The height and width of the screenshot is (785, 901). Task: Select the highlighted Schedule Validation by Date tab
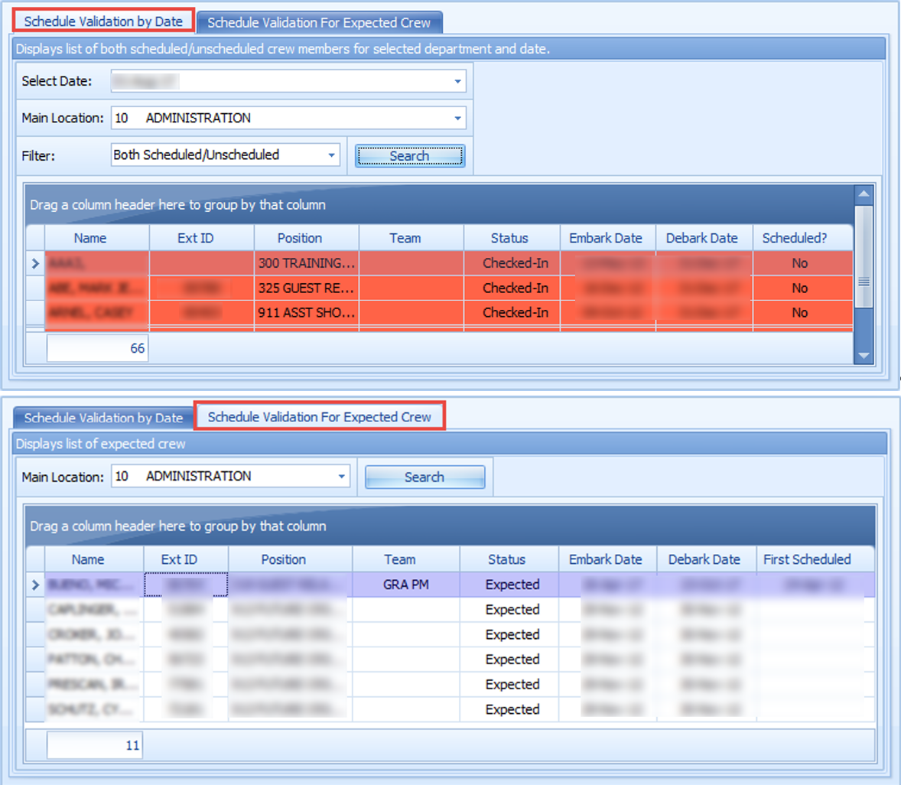(x=103, y=21)
